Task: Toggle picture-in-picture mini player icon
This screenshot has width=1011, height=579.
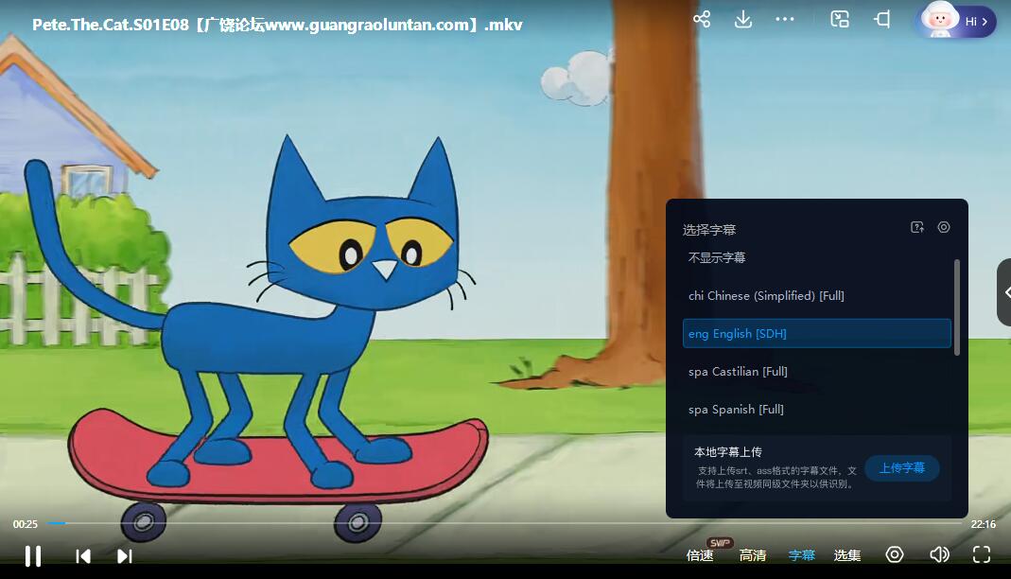Action: pos(840,19)
